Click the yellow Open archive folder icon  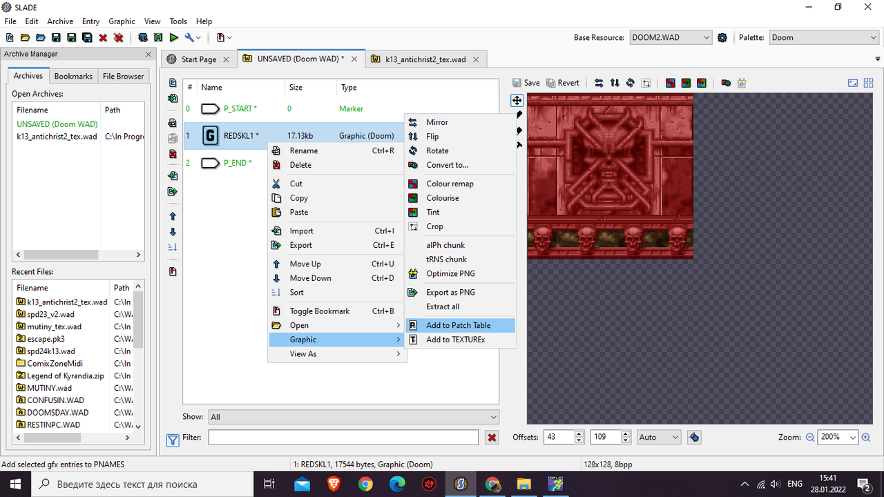tap(26, 37)
